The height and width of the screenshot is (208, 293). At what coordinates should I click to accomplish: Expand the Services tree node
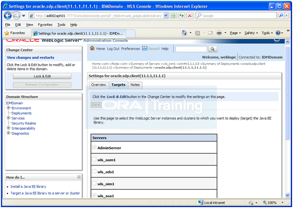pos(8,118)
